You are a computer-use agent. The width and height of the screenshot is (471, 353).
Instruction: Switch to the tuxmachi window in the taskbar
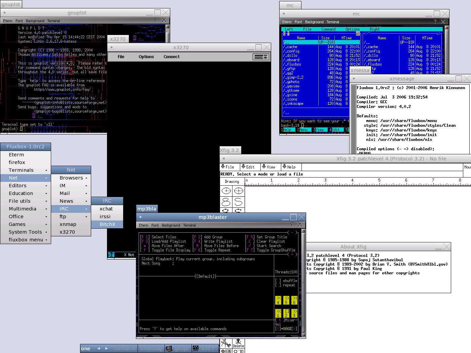click(x=124, y=349)
